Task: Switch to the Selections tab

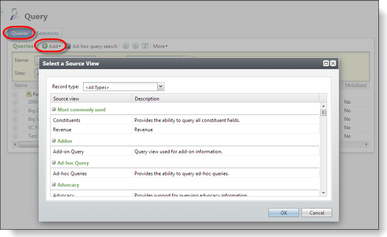Action: 48,33
